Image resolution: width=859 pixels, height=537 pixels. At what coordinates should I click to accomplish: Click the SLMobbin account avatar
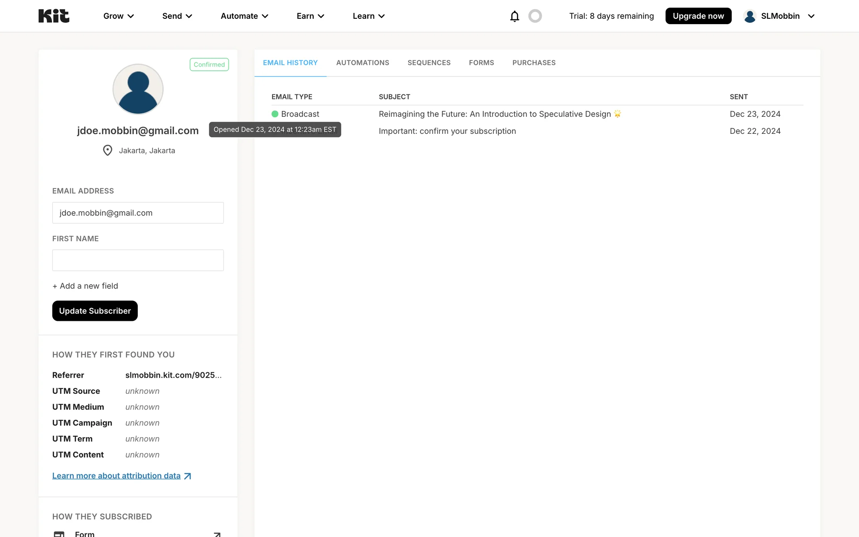click(x=750, y=16)
